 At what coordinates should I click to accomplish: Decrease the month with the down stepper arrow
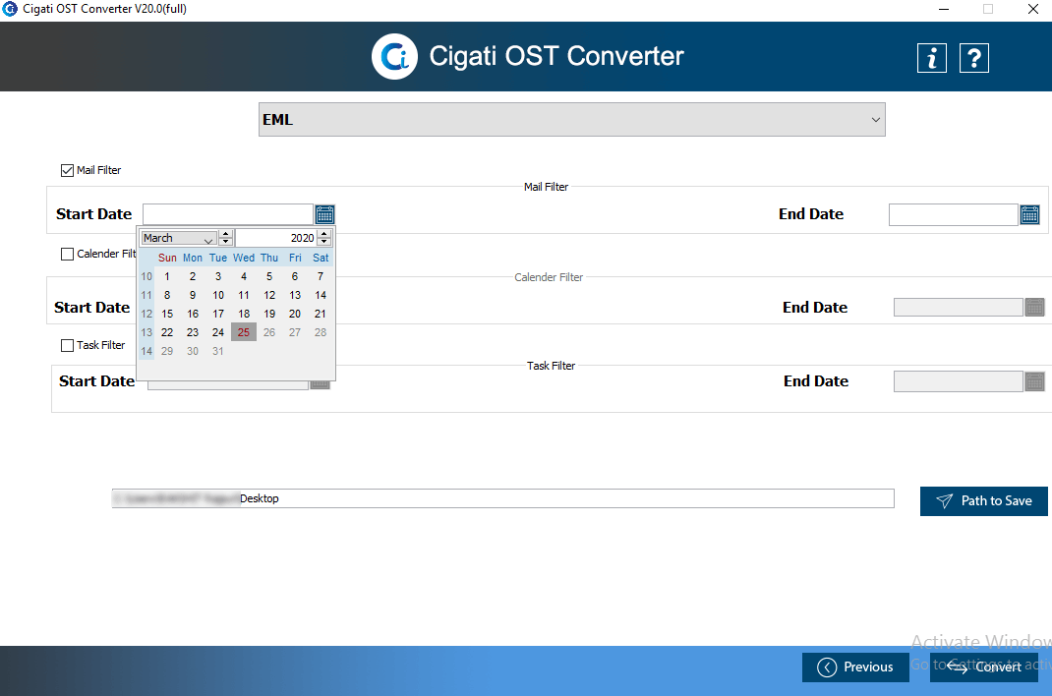(x=226, y=242)
